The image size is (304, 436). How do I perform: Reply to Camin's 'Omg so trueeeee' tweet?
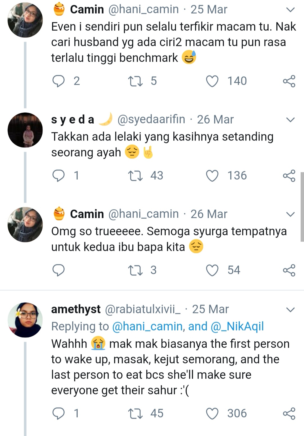pyautogui.click(x=59, y=270)
